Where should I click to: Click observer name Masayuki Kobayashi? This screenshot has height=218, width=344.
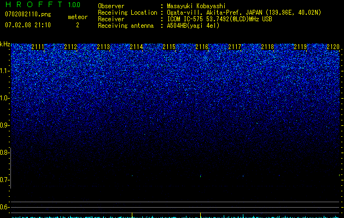196,6
